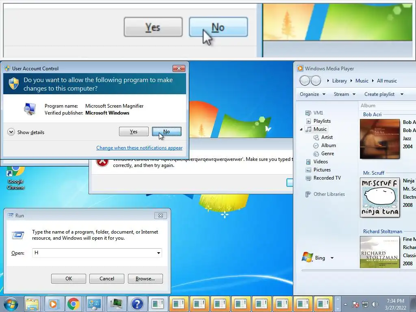Viewport: 416px width, 312px height.
Task: Click the Action Center flag tray icon
Action: (355, 304)
